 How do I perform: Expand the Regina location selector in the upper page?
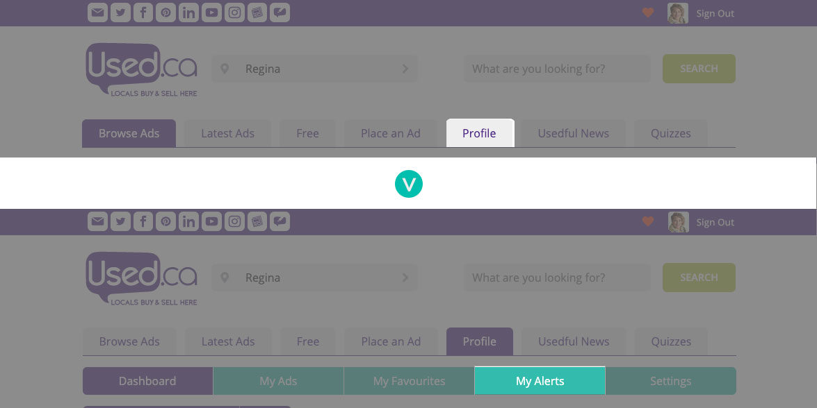click(314, 69)
